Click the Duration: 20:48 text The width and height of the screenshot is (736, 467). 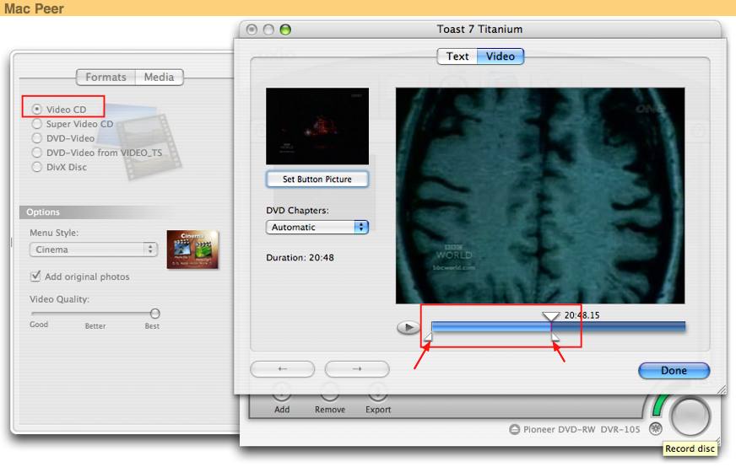300,257
